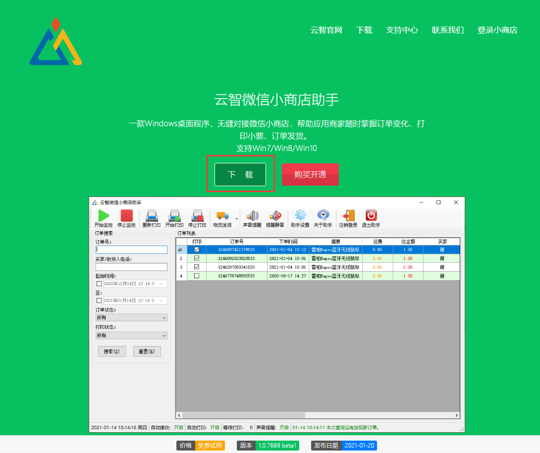The height and width of the screenshot is (453, 540).
Task: Click the scrollbar right arrow in order list
Action: [x=457, y=415]
